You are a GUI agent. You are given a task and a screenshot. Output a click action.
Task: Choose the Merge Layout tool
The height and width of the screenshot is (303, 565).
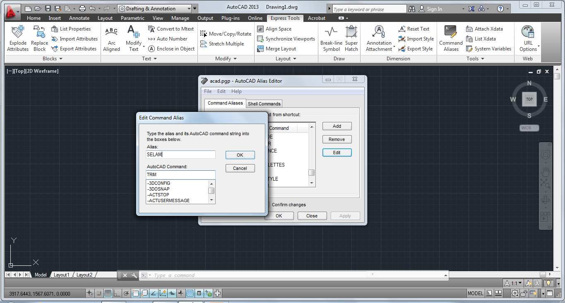[276, 49]
